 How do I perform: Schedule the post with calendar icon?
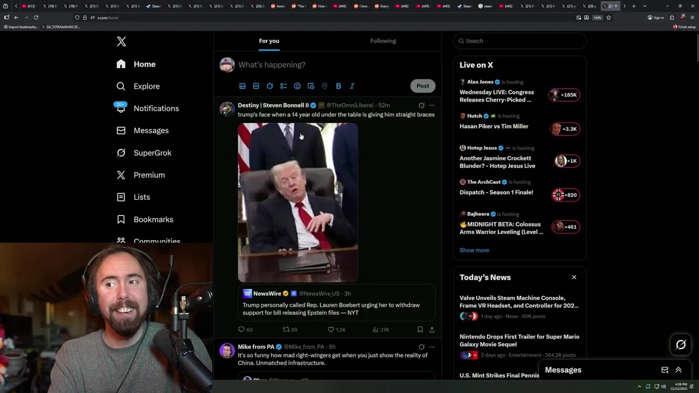tap(311, 86)
